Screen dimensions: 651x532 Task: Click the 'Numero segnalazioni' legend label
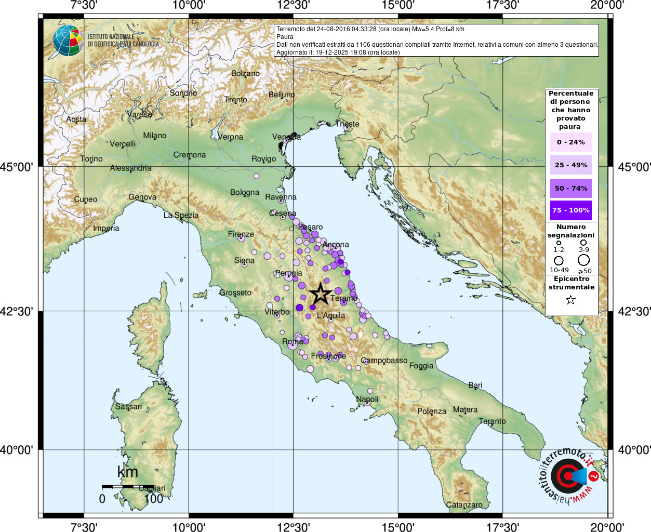point(571,231)
